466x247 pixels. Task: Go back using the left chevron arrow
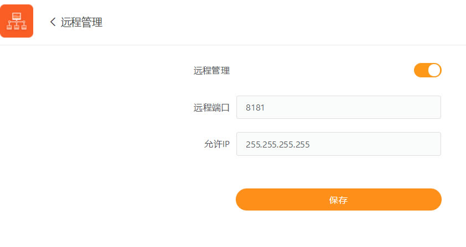53,22
